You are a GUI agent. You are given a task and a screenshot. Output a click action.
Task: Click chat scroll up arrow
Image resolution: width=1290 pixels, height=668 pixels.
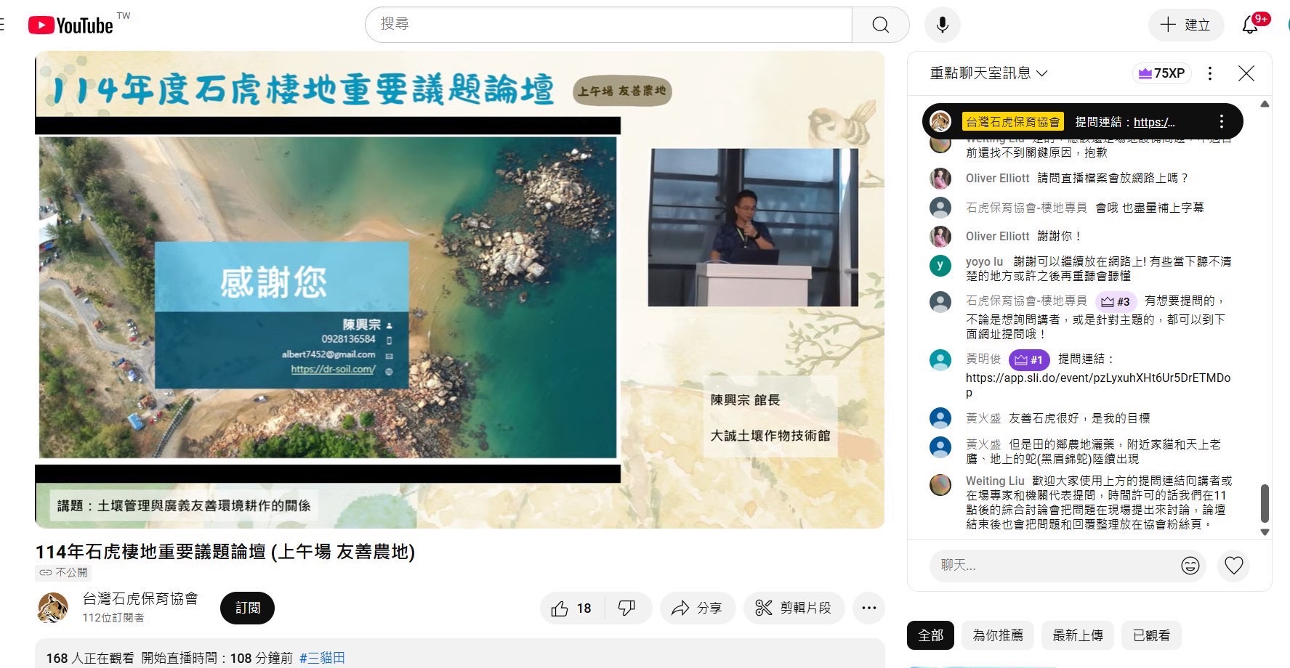tap(1265, 104)
